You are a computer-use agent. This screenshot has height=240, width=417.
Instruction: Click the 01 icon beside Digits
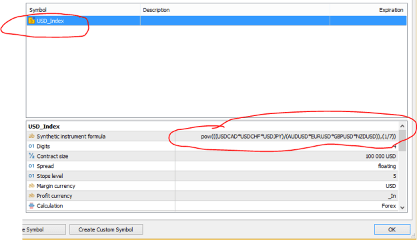tap(31, 146)
